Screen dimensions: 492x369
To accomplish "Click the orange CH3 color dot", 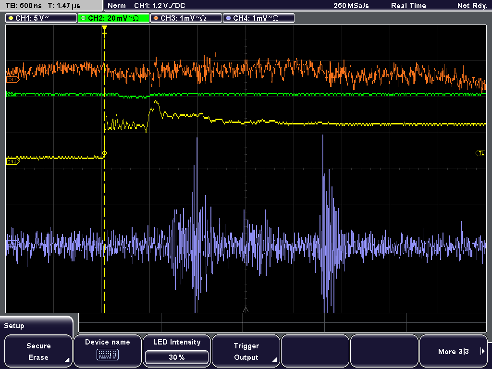I will coord(156,18).
